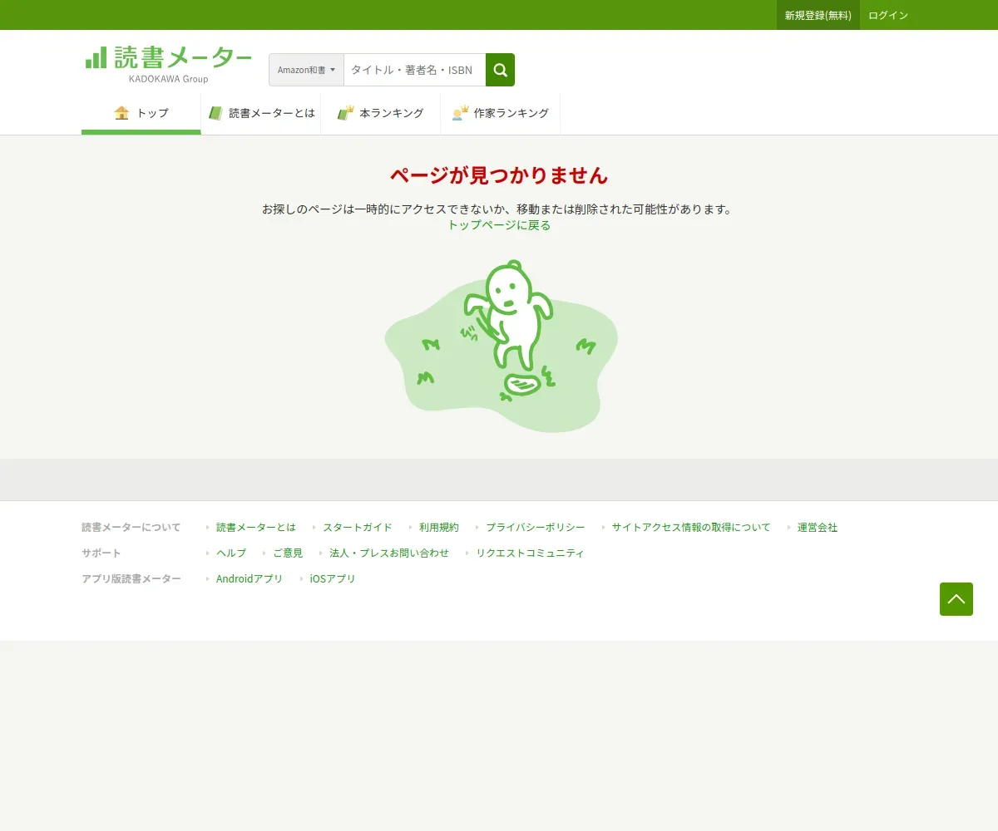Click crowned person icon beside 作家ランキング
998x831 pixels.
point(461,113)
